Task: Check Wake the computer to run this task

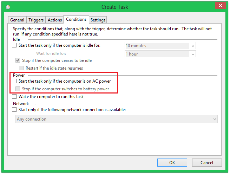Action: pos(14,97)
